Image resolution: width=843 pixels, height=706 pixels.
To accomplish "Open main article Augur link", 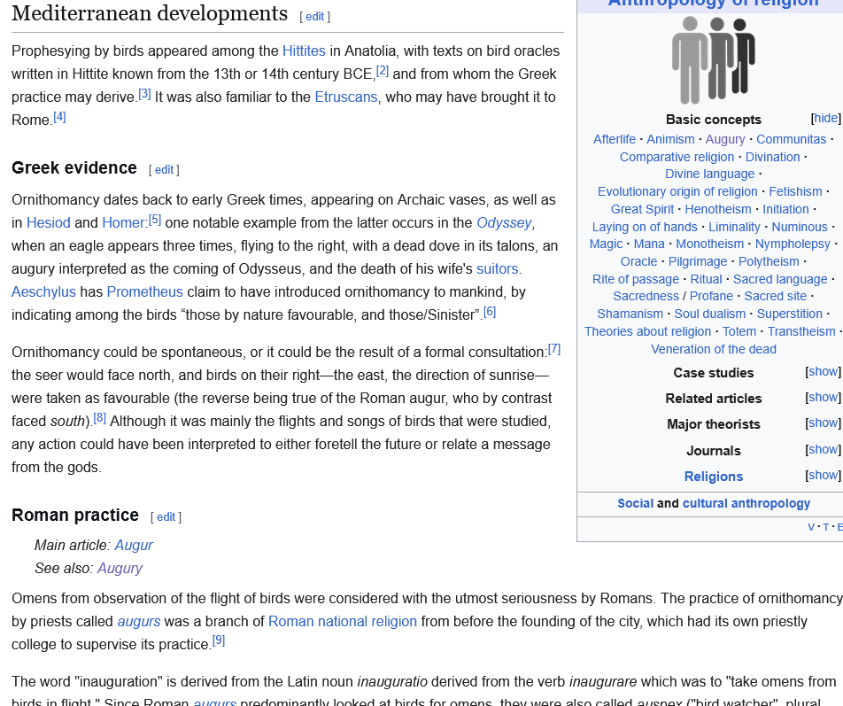I will click(x=134, y=546).
